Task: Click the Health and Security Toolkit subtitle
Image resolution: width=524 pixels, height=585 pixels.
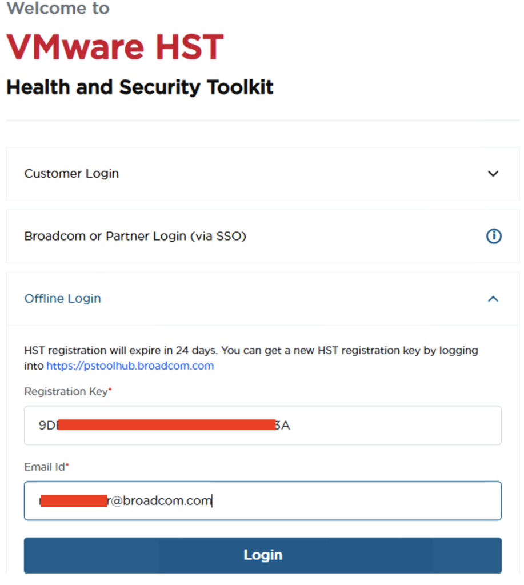Action: coord(140,87)
